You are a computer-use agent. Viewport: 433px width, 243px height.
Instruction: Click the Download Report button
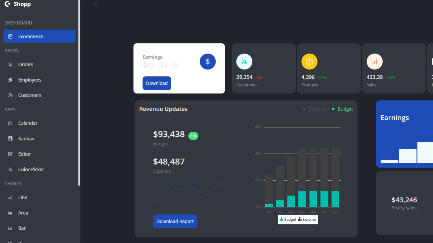175,221
